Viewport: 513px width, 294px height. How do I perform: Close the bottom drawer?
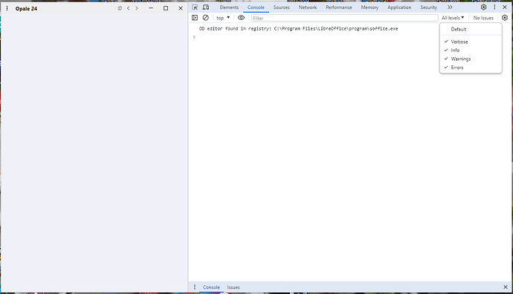pos(506,287)
